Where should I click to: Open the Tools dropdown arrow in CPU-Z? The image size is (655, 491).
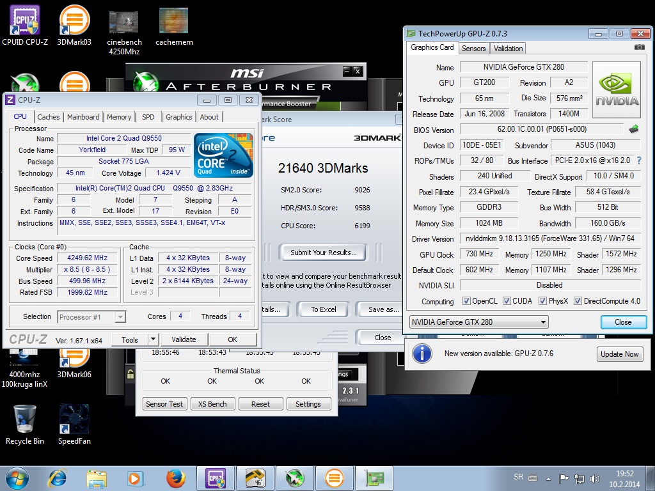[154, 339]
